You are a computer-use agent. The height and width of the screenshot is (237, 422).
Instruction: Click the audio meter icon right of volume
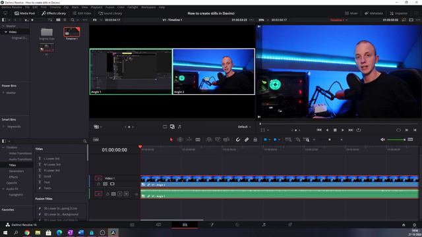tap(410, 140)
